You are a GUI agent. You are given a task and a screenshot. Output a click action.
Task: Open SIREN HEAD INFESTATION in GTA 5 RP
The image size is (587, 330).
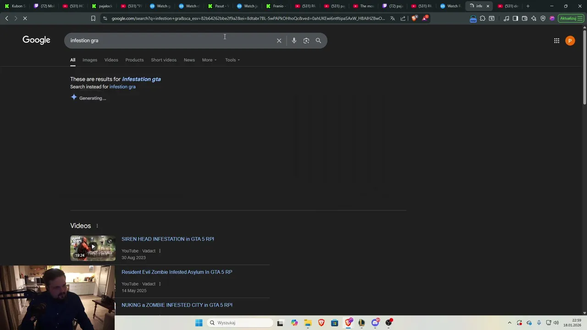[x=168, y=239]
